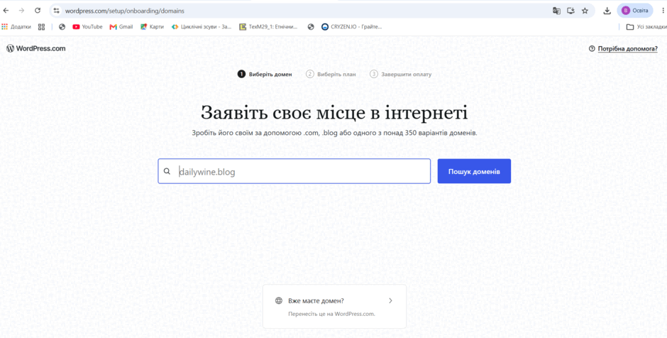This screenshot has height=338, width=667.
Task: Click the WordPress.com logo
Action: click(36, 48)
